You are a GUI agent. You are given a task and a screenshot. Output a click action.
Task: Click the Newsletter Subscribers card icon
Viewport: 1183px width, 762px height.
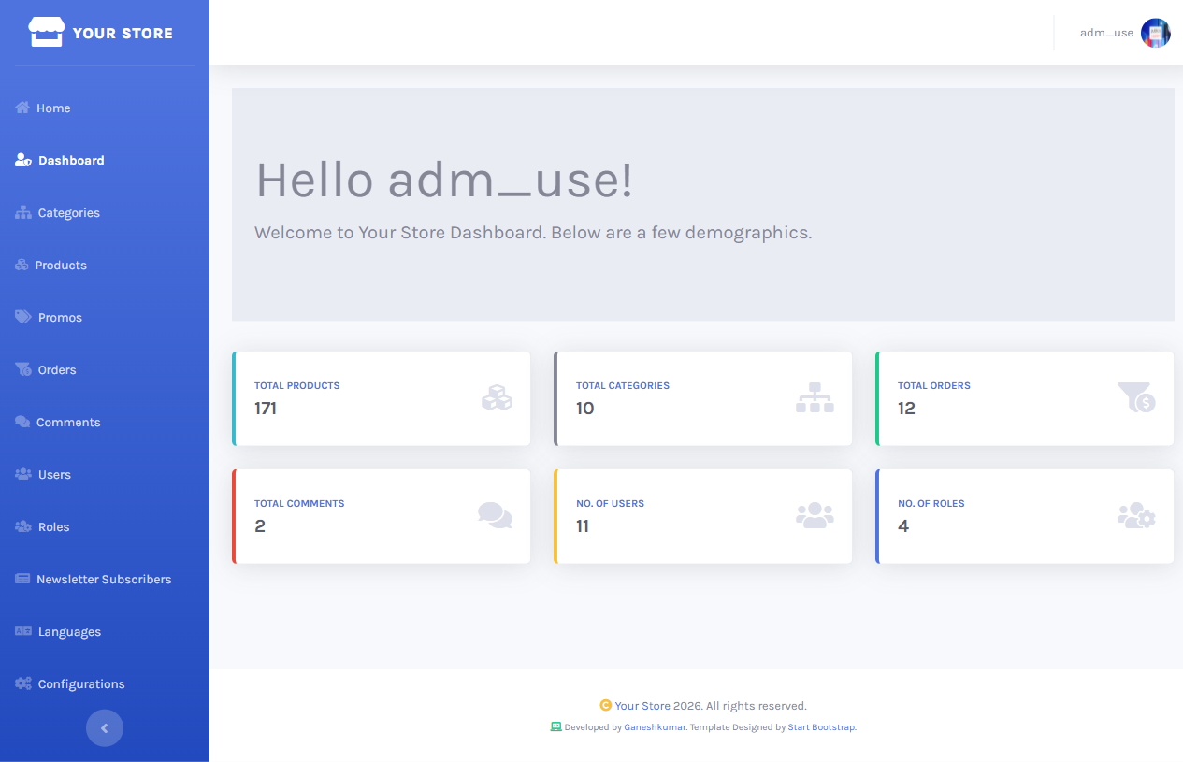[x=22, y=579]
